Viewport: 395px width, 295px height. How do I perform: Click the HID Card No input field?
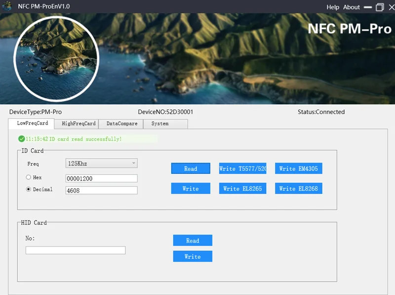pyautogui.click(x=76, y=250)
